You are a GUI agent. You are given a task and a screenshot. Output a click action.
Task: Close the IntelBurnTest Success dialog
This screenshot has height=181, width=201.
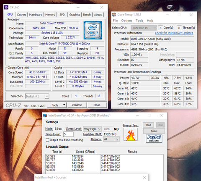(144, 177)
